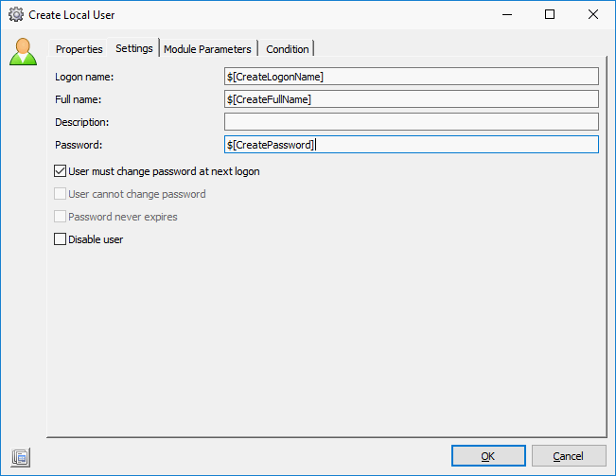Go to the Condition tab
Image resolution: width=616 pixels, height=476 pixels.
[287, 49]
